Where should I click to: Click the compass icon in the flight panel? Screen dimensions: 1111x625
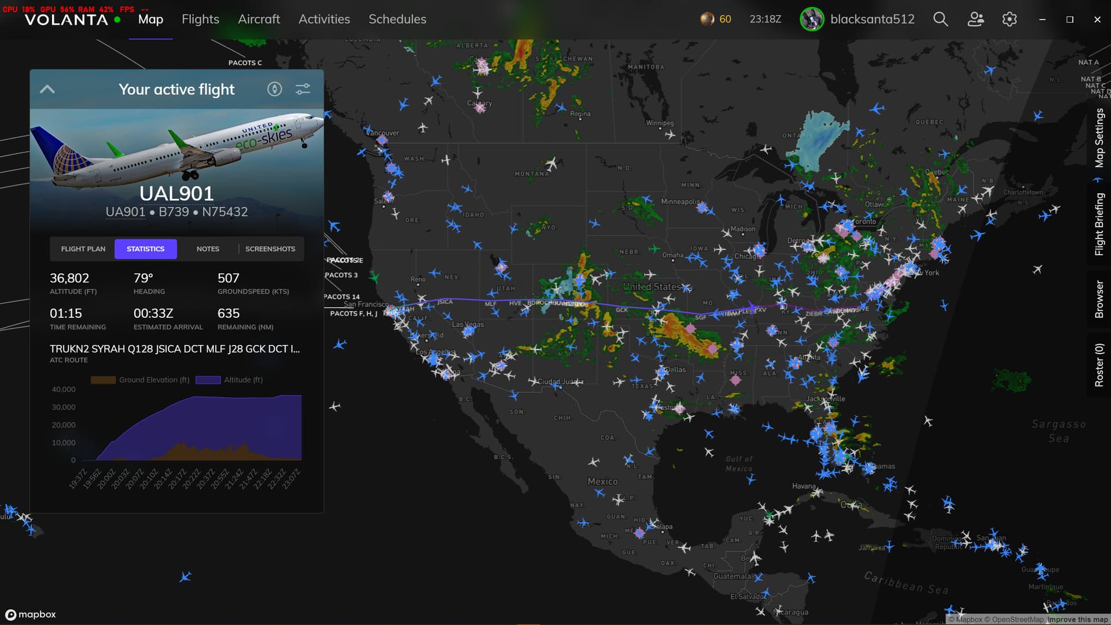274,89
